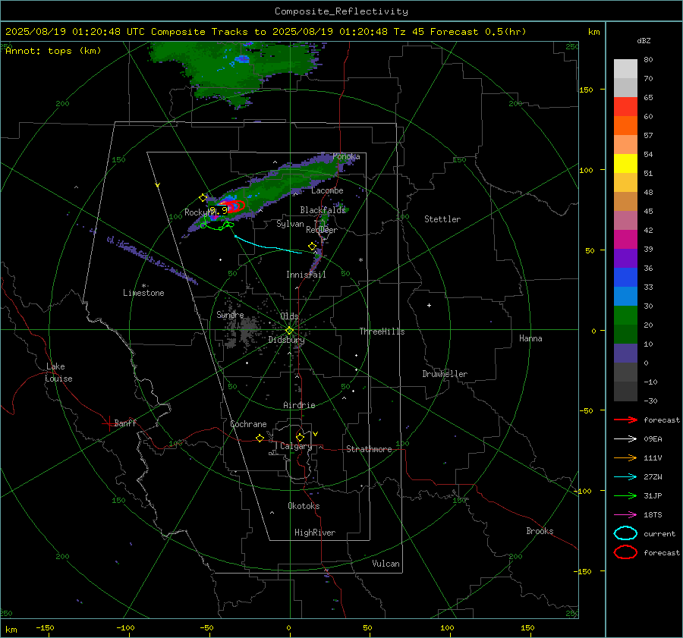683x638 pixels.
Task: Click the white 09EA arrow in legend
Action: point(625,438)
